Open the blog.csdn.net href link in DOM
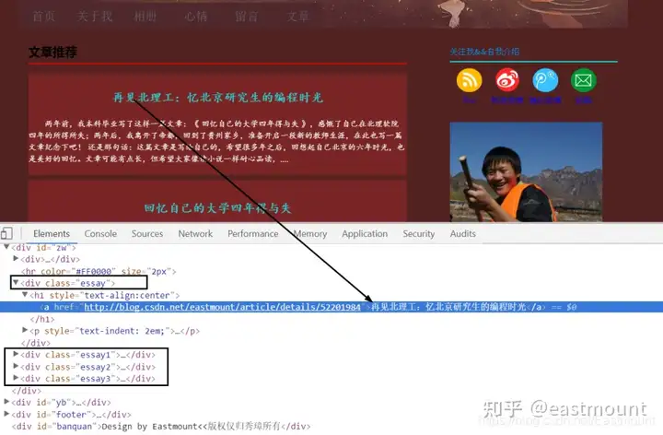Screen dimensions: 663x435 222,307
